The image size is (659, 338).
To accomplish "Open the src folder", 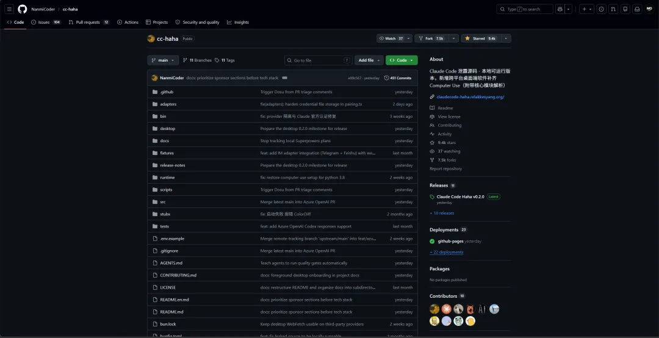I will click(163, 202).
